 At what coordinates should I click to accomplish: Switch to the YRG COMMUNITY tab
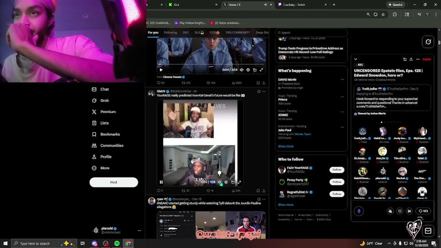[238, 33]
